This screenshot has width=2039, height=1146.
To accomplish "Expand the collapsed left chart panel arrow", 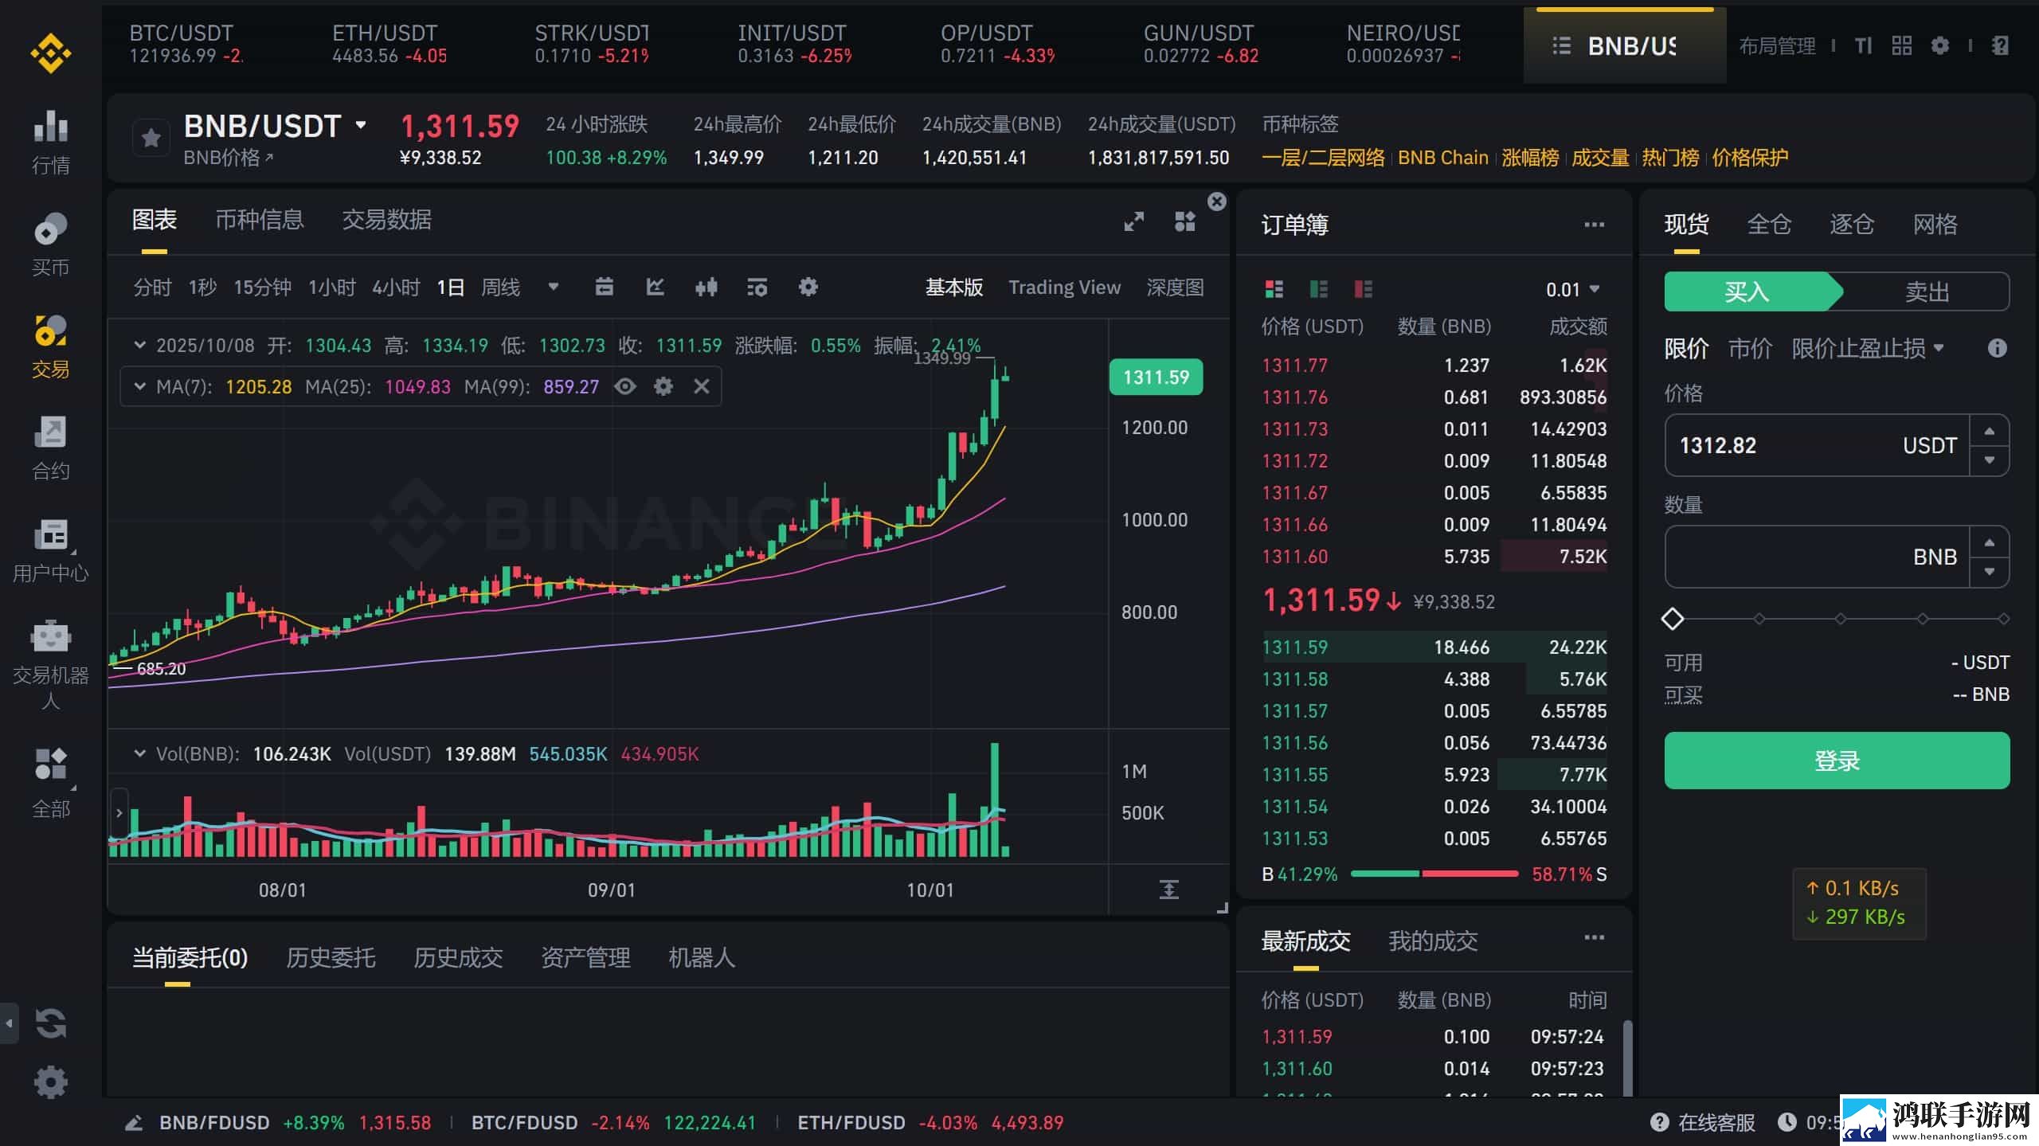I will point(119,813).
